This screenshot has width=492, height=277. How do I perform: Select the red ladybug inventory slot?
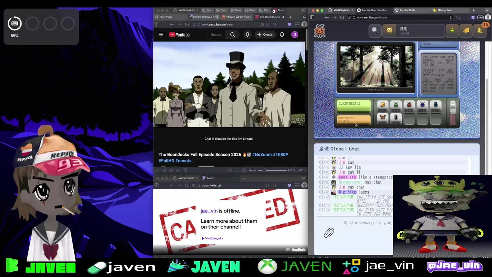coord(409,106)
